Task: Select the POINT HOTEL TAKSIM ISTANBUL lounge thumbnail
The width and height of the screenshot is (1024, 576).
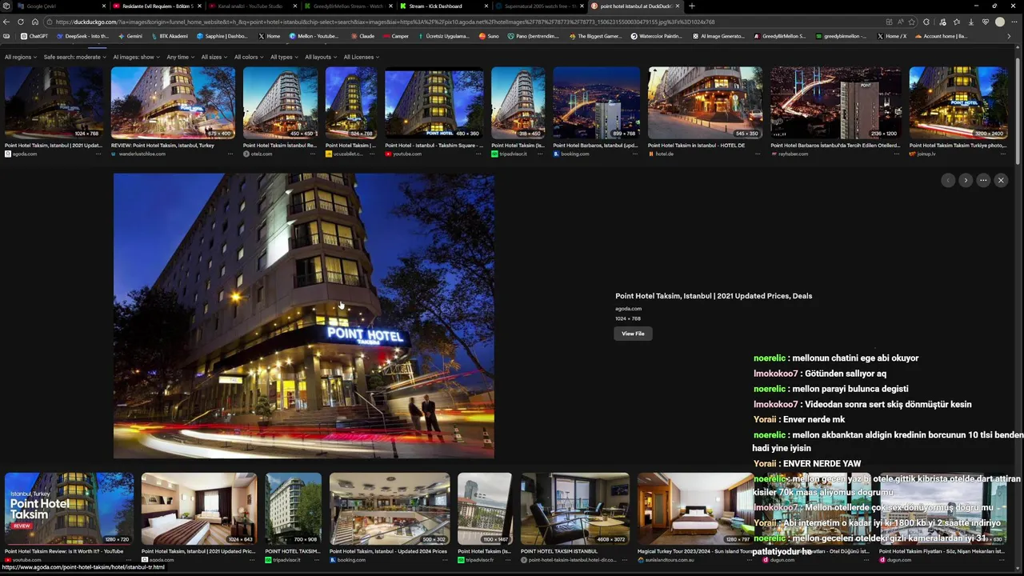Action: coord(575,509)
